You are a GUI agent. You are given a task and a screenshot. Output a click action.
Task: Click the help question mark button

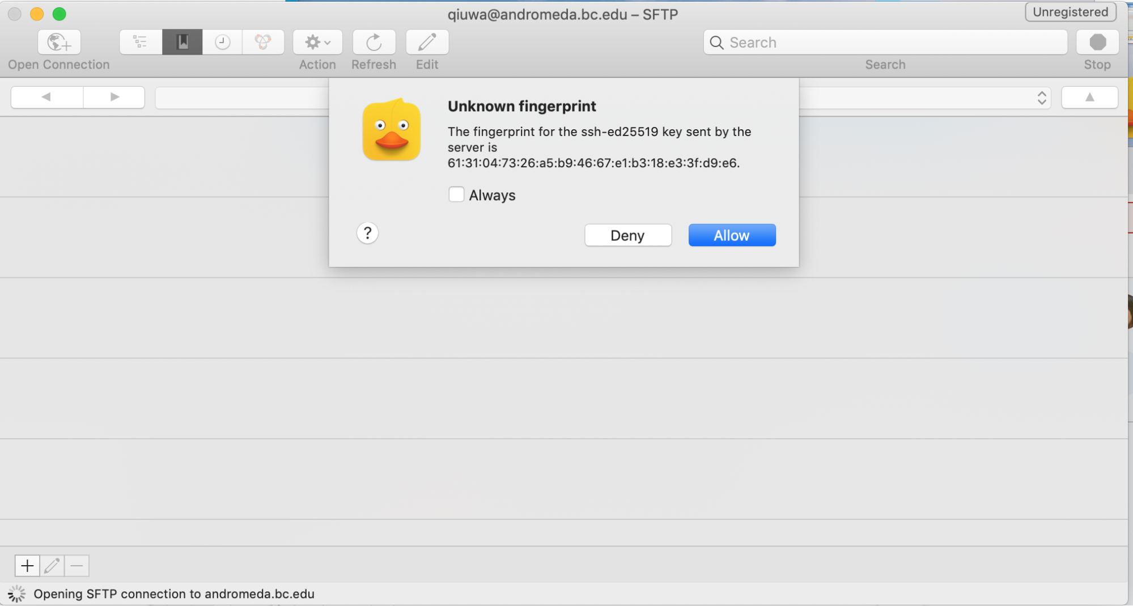367,233
